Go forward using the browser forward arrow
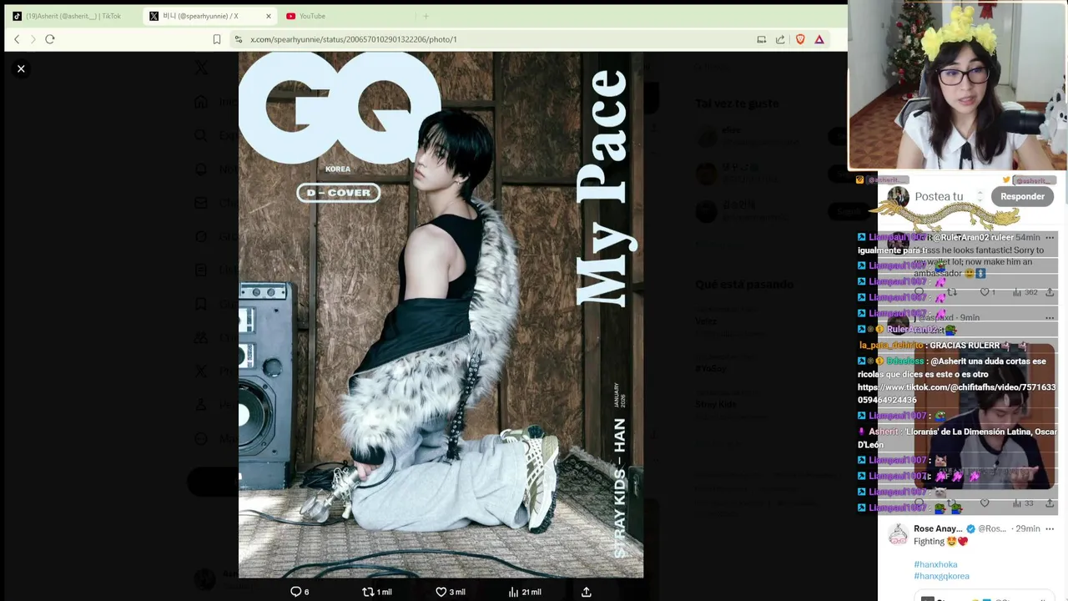This screenshot has height=601, width=1068. (x=33, y=39)
